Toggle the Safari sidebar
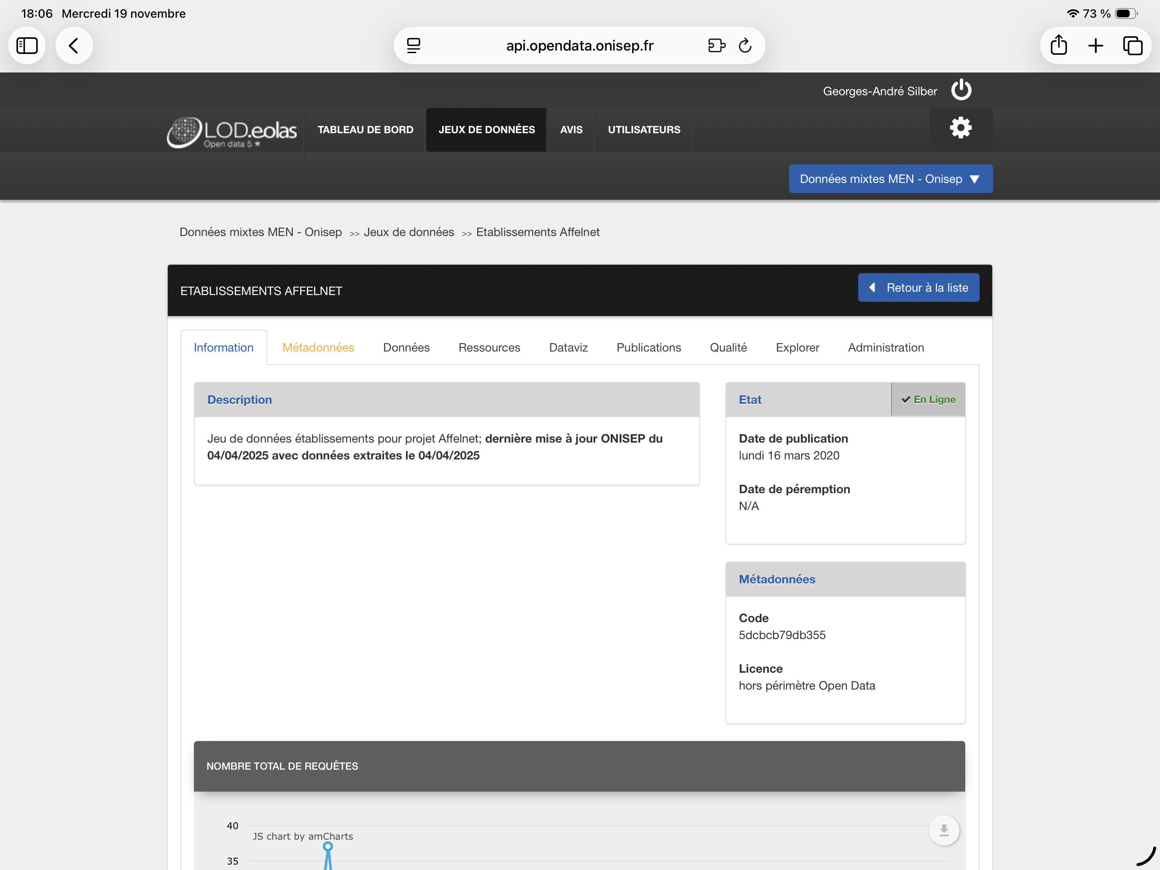 pyautogui.click(x=27, y=46)
